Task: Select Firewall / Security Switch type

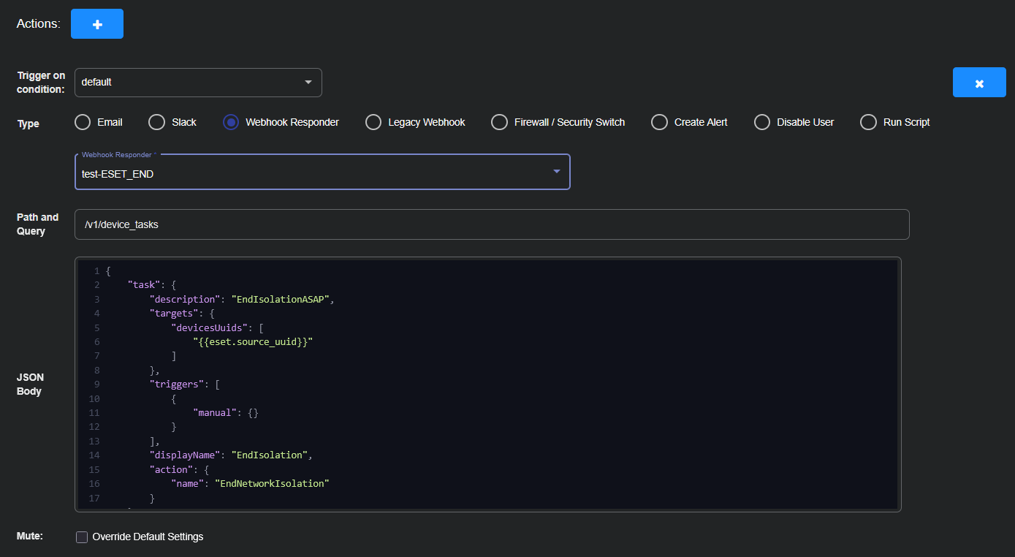Action: click(x=499, y=122)
